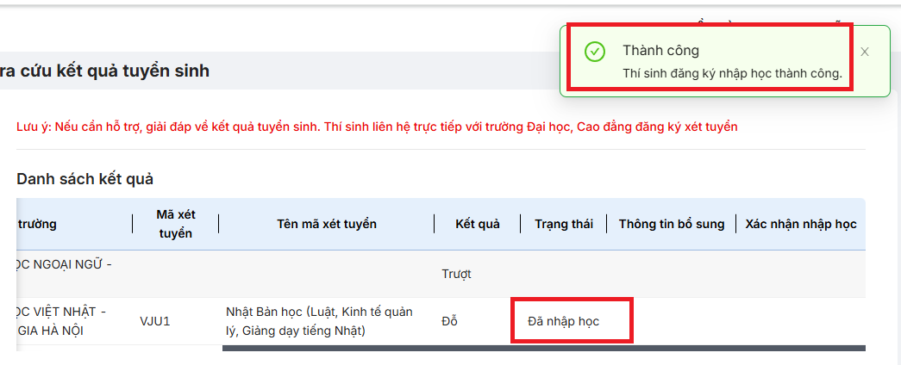Click the Danh sách kết quả heading
The width and height of the screenshot is (901, 365).
click(85, 179)
